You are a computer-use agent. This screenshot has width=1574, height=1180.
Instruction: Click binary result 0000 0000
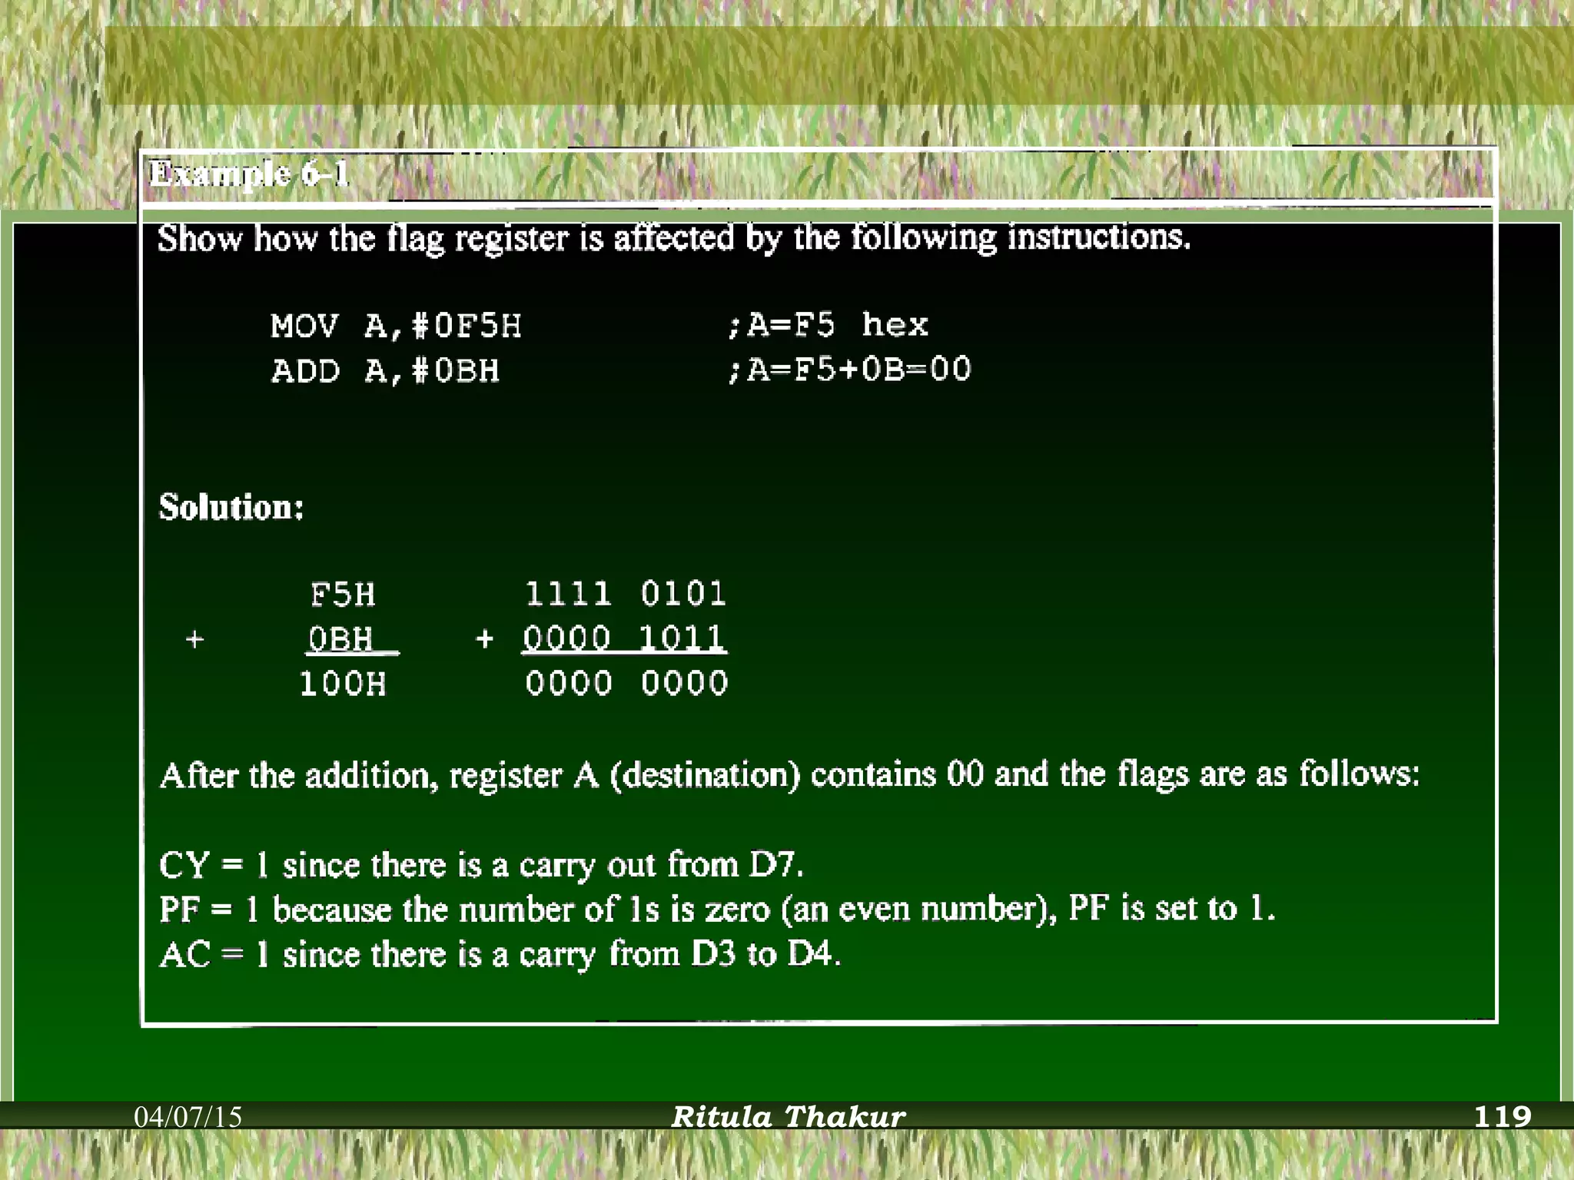pos(626,683)
